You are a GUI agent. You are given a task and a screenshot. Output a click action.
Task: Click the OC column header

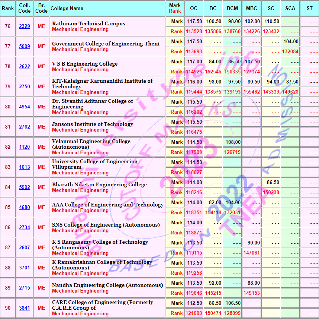pyautogui.click(x=194, y=8)
